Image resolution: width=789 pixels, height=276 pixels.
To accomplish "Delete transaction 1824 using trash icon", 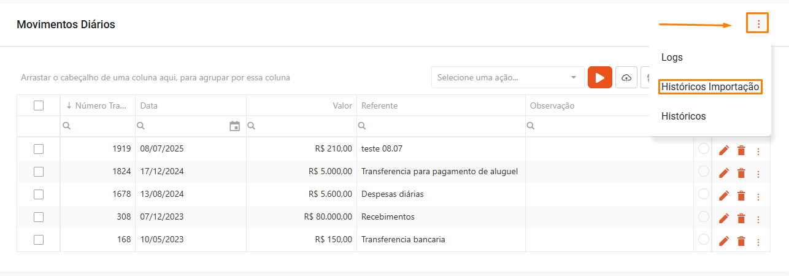I will (x=741, y=174).
